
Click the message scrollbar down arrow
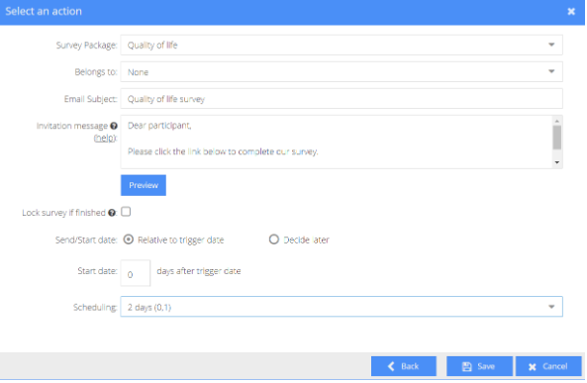(557, 162)
